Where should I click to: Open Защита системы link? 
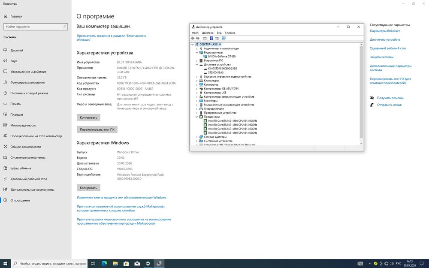pos(382,57)
